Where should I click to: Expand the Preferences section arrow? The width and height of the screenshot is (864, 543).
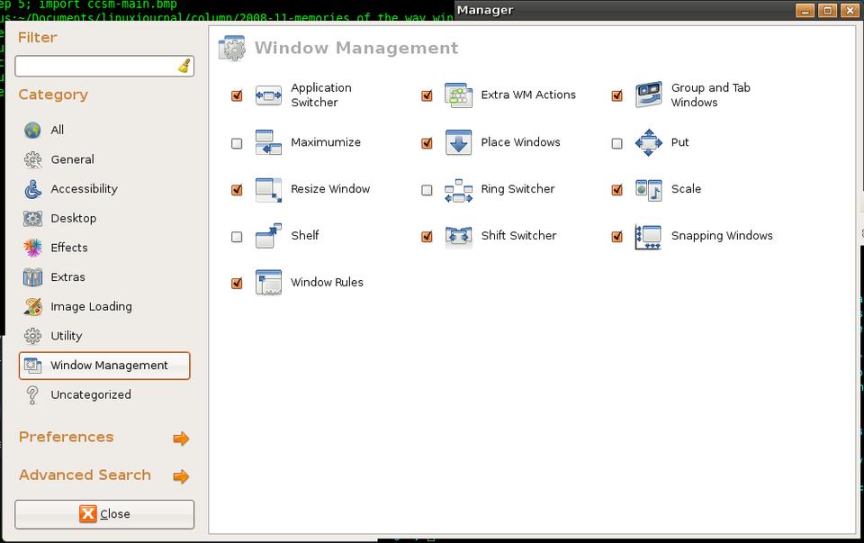[181, 439]
